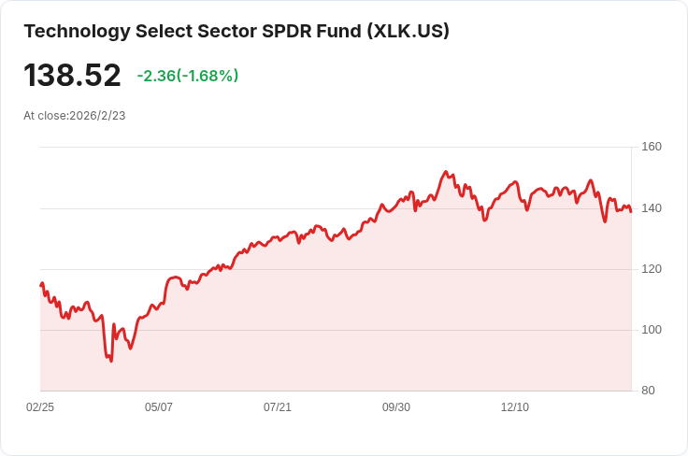The height and width of the screenshot is (456, 688).
Task: Click the Technology Select Sector SPDR Fund title
Action: point(236,31)
